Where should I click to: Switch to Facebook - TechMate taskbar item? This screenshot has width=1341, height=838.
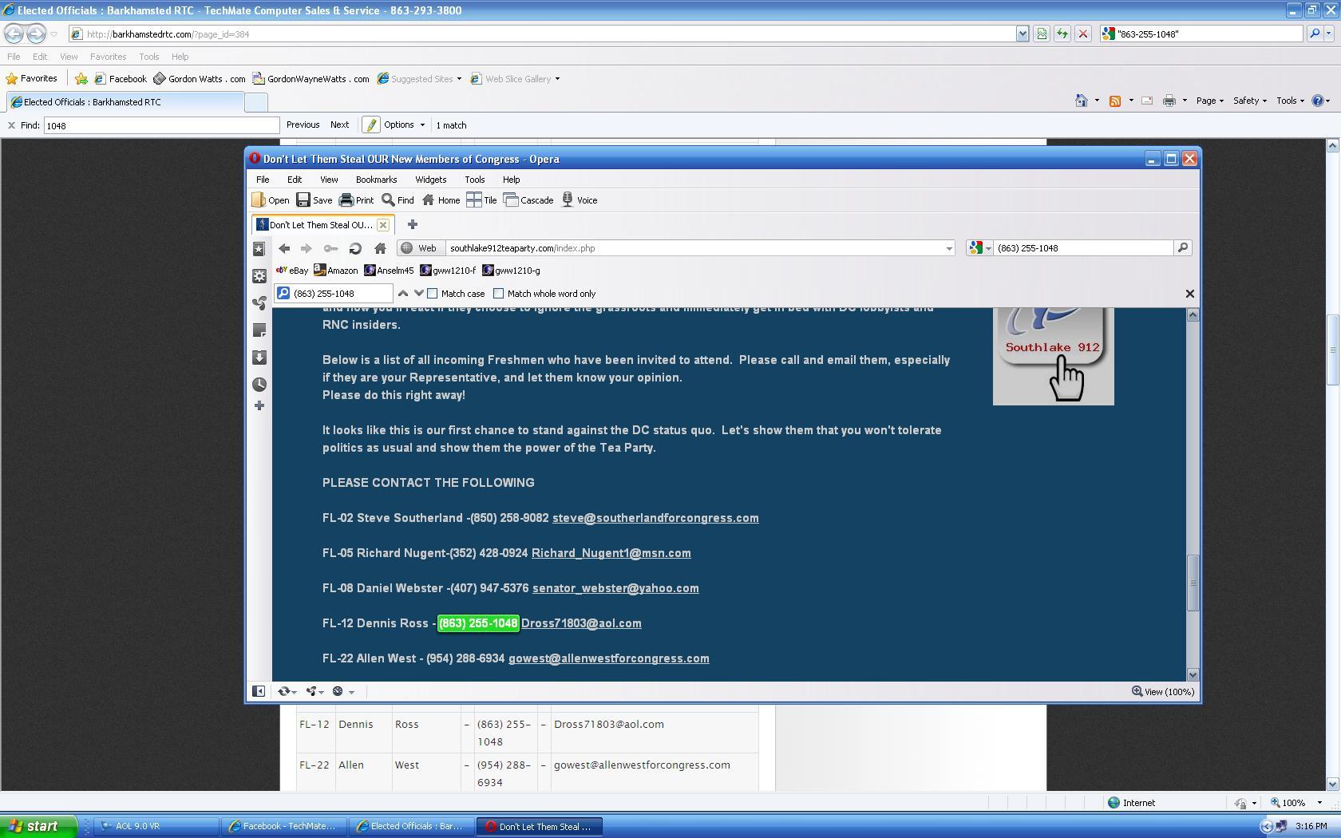(x=283, y=827)
